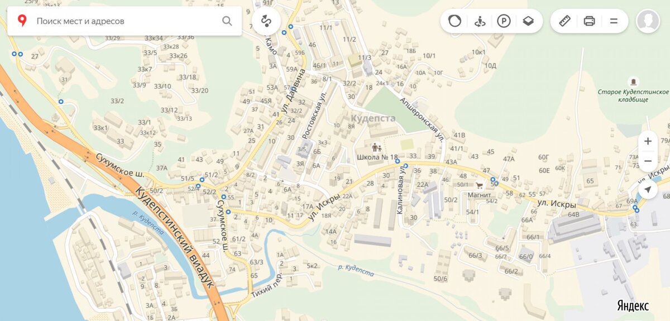This screenshot has width=670, height=321.
Task: Zoom out with the minus button
Action: 648,161
